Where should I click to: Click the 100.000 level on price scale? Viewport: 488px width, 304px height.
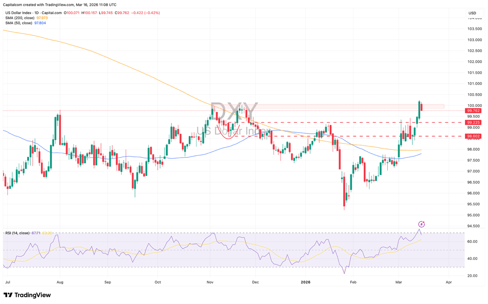click(x=474, y=106)
